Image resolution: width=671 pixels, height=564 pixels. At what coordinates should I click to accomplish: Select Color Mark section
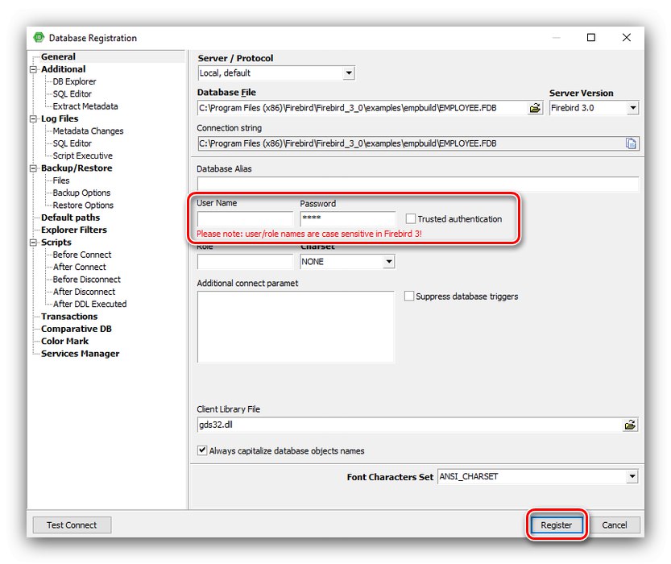[64, 342]
